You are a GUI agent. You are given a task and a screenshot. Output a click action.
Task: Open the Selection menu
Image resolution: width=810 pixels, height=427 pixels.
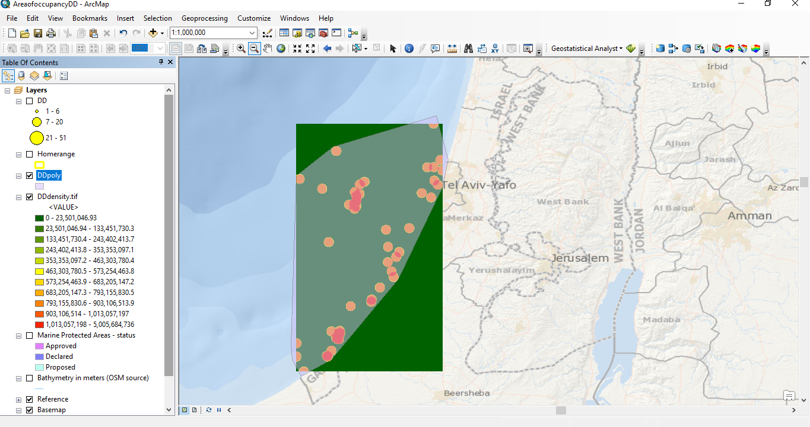click(157, 18)
